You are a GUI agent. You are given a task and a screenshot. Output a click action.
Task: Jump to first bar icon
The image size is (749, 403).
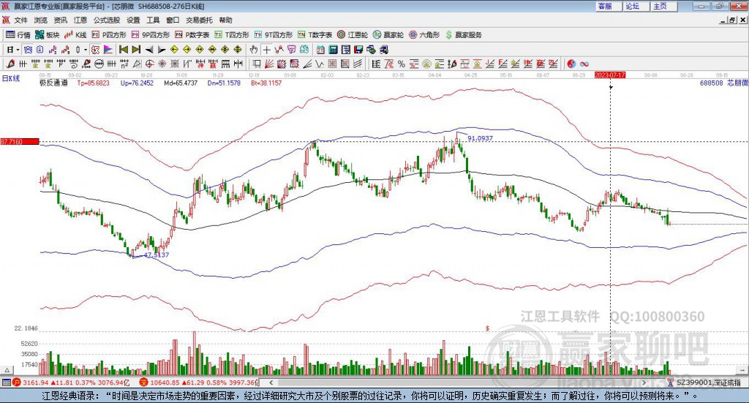pos(123,50)
